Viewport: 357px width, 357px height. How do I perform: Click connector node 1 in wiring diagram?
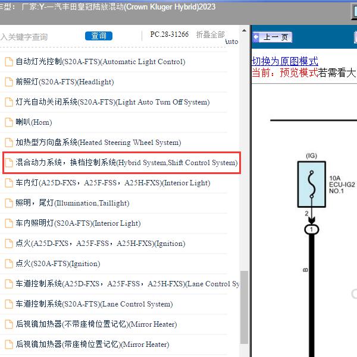point(312,229)
